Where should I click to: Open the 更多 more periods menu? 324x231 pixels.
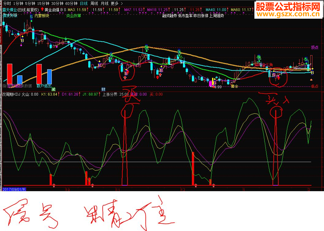(115, 3)
